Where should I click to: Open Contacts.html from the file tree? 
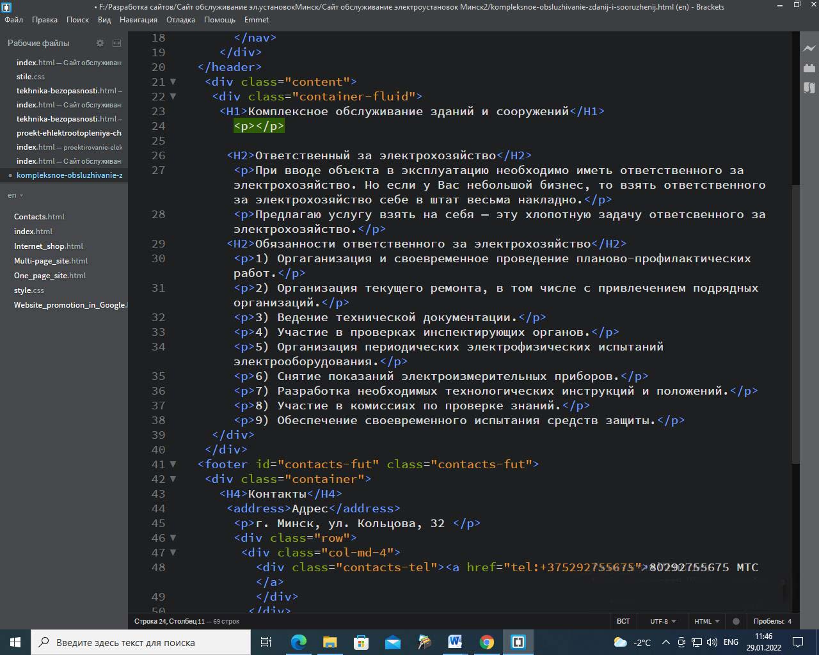(x=39, y=217)
